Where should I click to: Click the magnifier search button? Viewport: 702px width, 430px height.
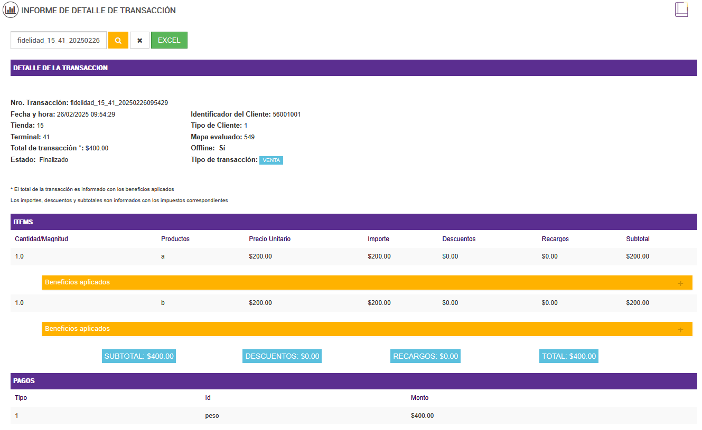pyautogui.click(x=118, y=40)
